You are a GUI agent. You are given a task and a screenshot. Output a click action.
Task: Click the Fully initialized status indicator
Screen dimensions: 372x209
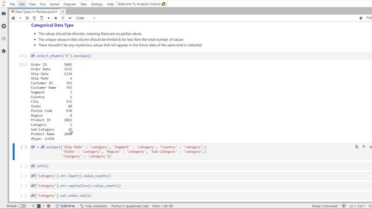click(94, 206)
